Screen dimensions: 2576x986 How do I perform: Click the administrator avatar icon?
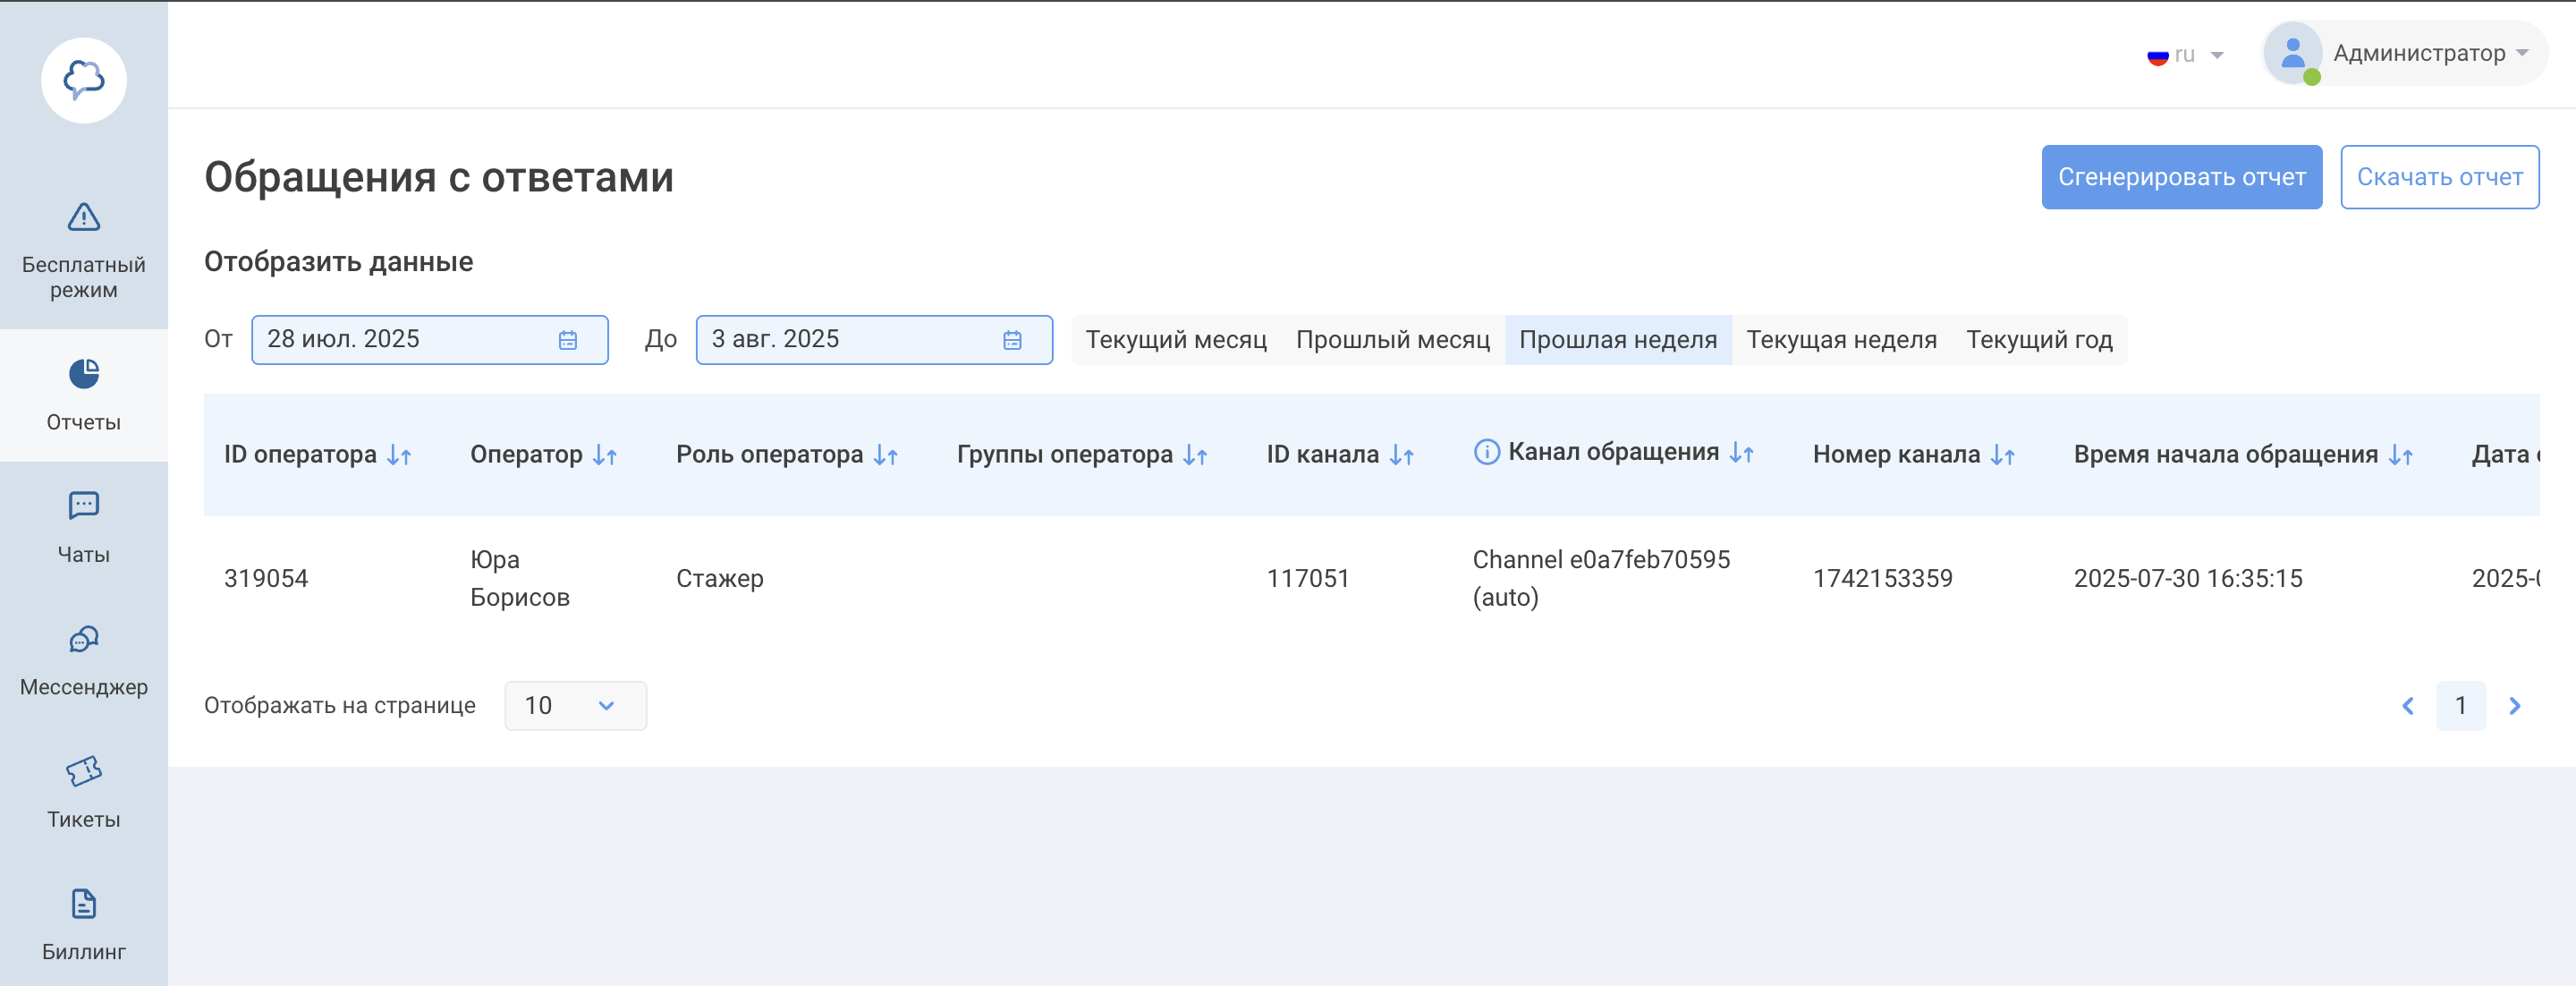[2293, 53]
